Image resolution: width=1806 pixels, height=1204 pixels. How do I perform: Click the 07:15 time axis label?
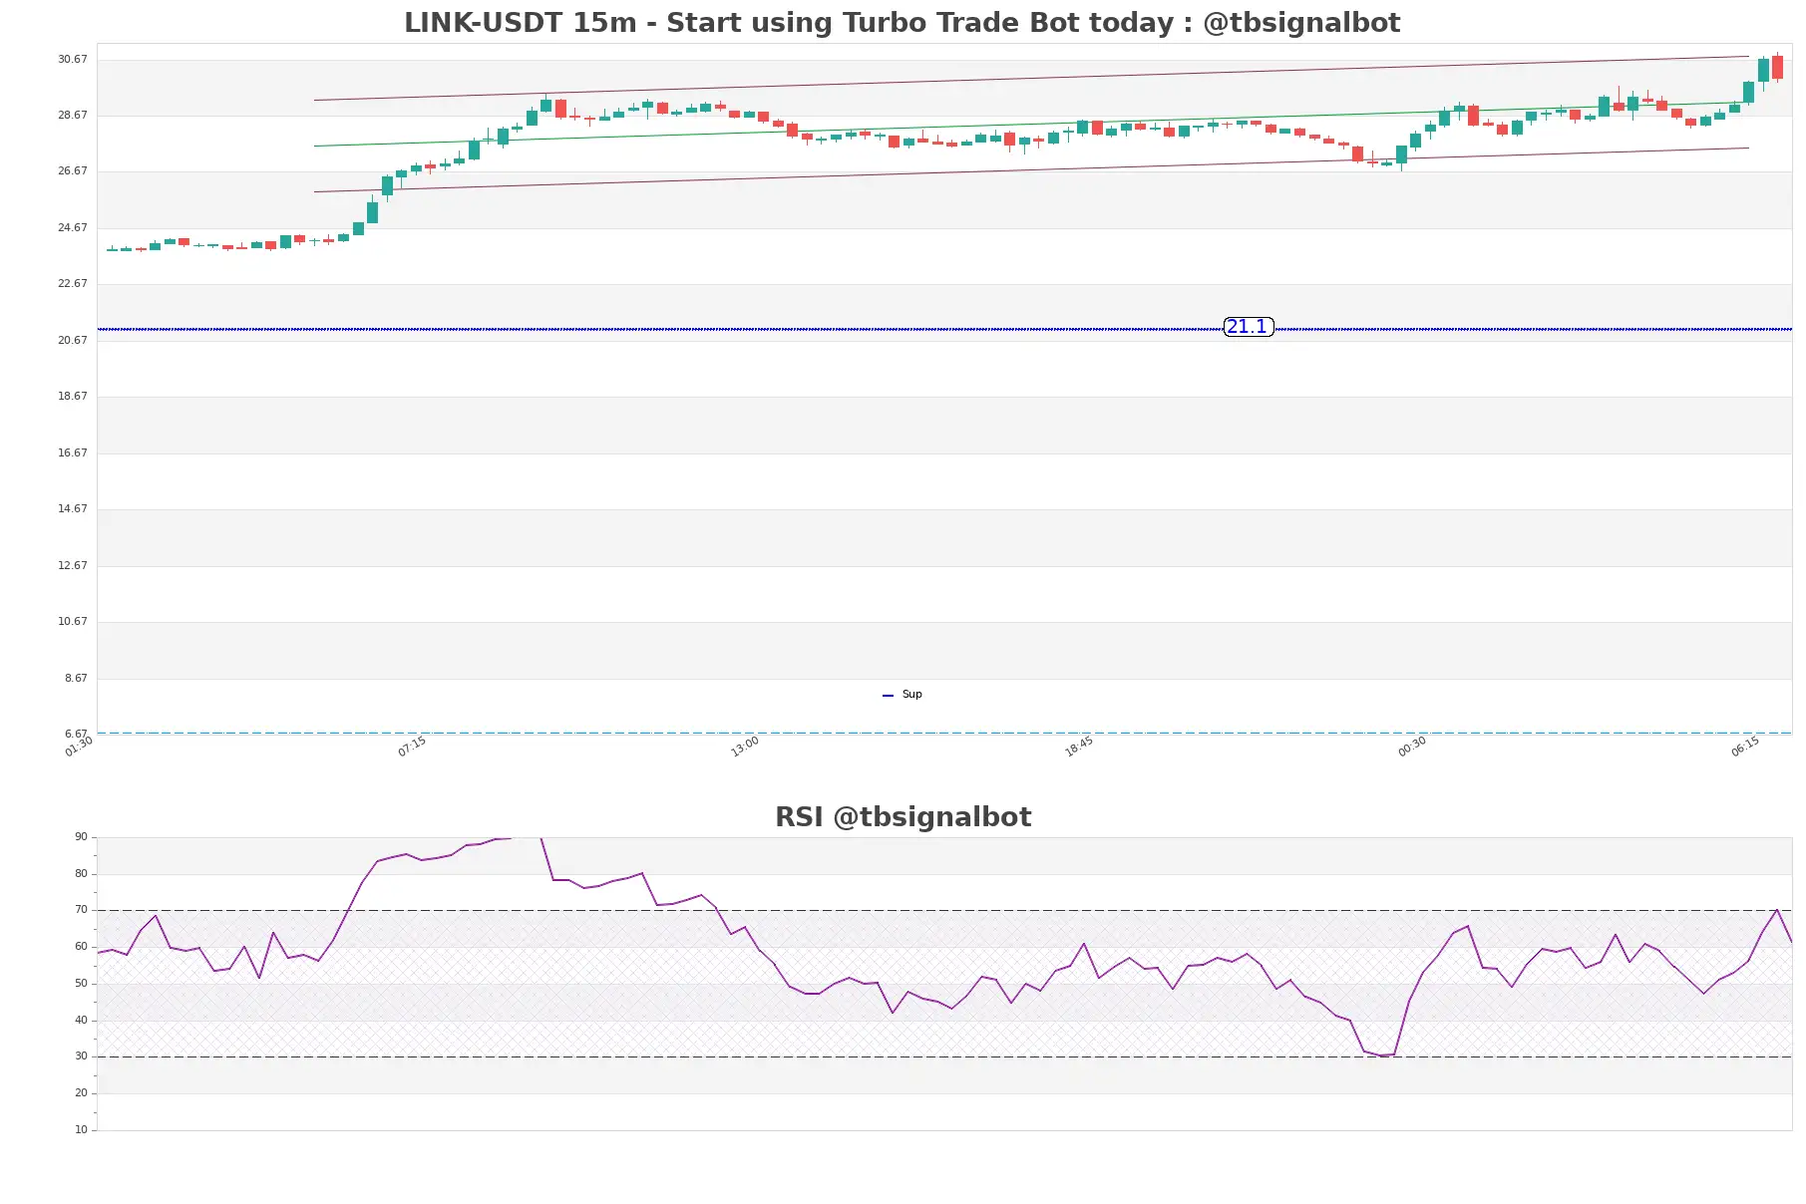412,747
